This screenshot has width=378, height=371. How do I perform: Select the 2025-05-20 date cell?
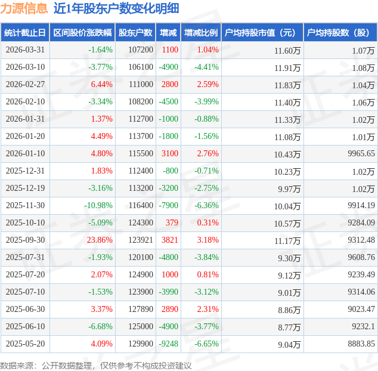pos(25,344)
